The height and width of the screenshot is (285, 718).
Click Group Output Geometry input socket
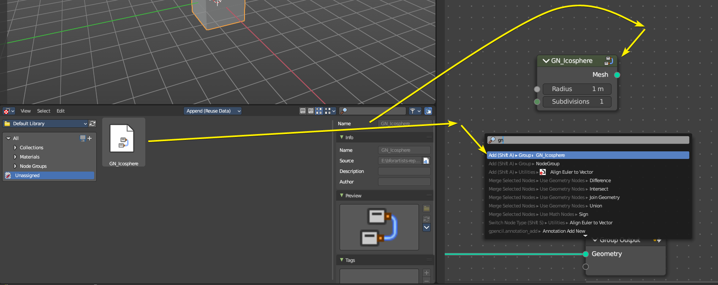pyautogui.click(x=586, y=254)
